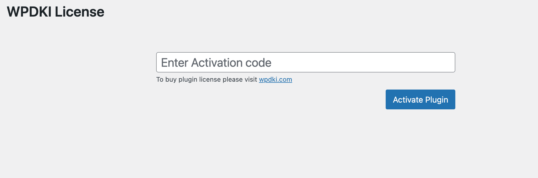Open the wpdki.com link
This screenshot has height=178, width=538.
276,80
